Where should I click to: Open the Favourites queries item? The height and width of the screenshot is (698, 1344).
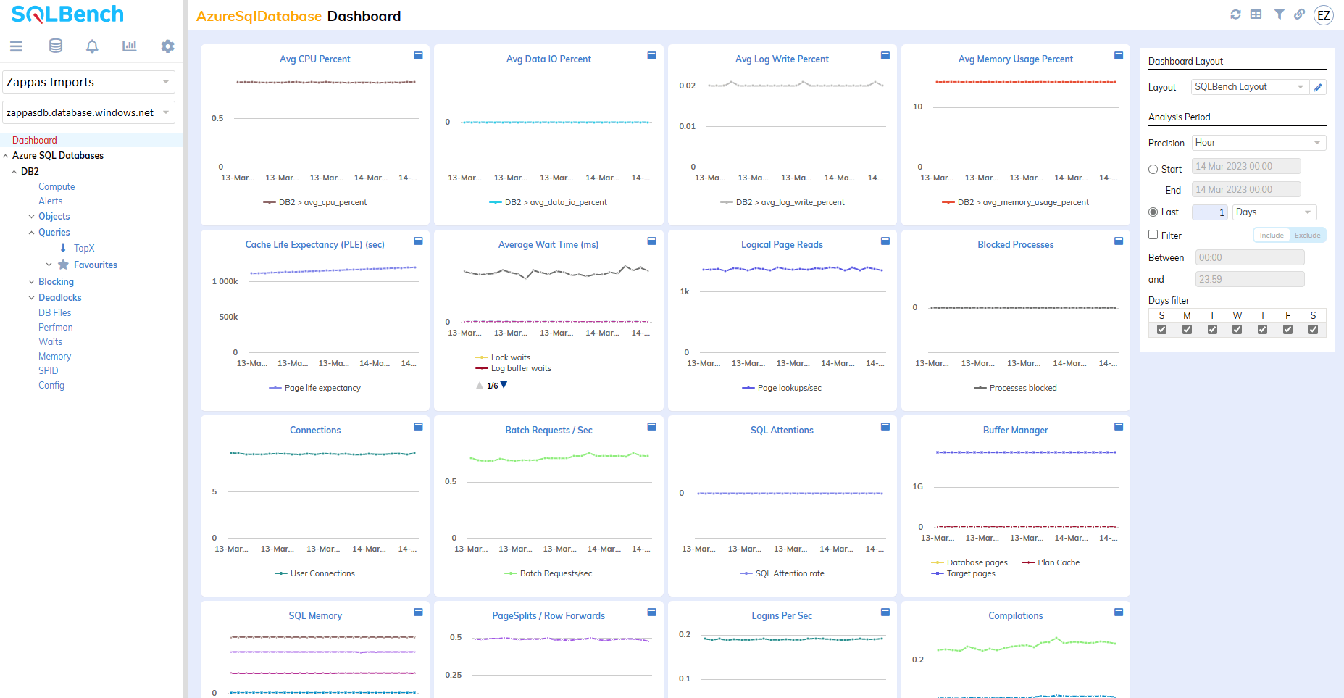point(95,265)
